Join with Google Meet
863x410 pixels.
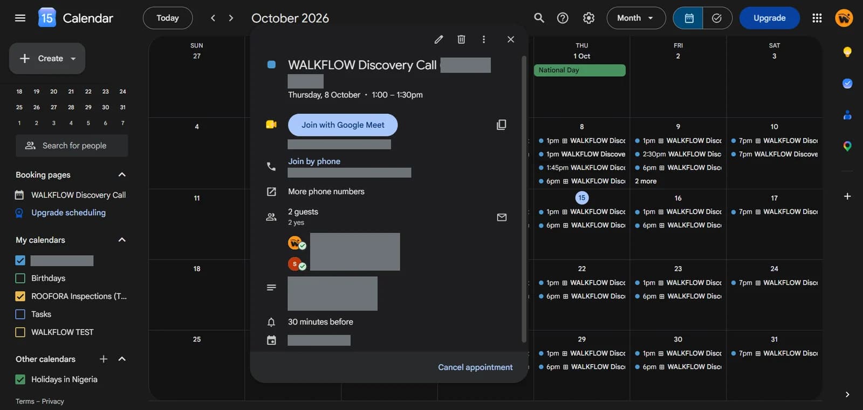point(343,125)
